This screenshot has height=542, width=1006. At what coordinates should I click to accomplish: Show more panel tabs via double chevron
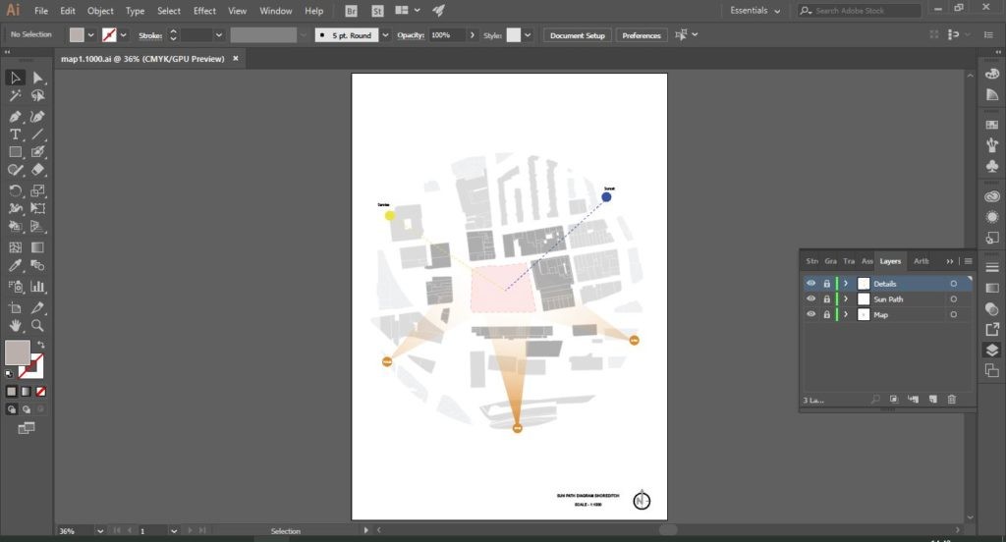(x=950, y=261)
